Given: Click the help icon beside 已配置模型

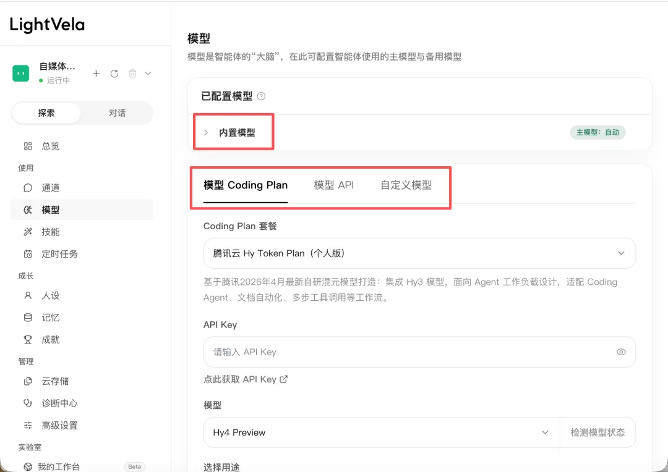Looking at the screenshot, I should coord(261,96).
